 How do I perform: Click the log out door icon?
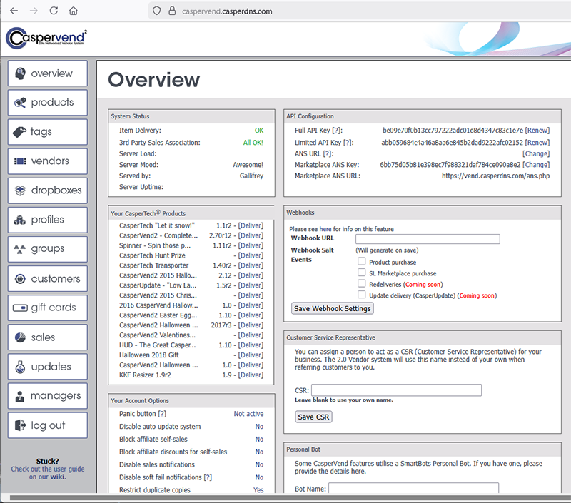click(x=20, y=425)
